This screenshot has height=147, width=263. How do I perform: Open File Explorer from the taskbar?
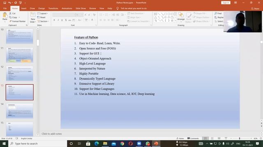[x=105, y=143]
